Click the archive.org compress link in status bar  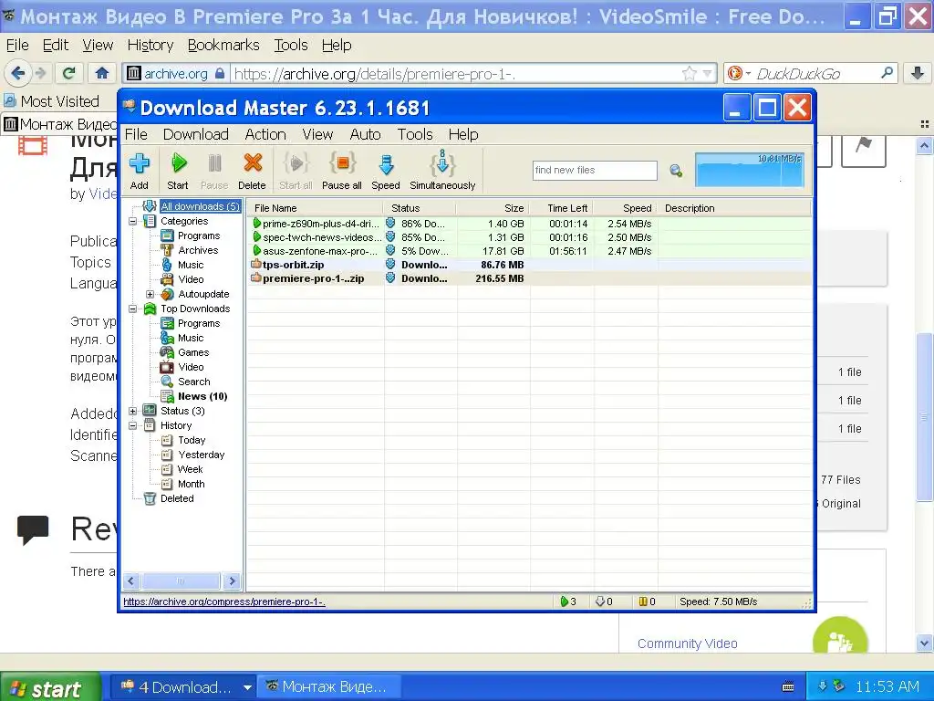(224, 602)
